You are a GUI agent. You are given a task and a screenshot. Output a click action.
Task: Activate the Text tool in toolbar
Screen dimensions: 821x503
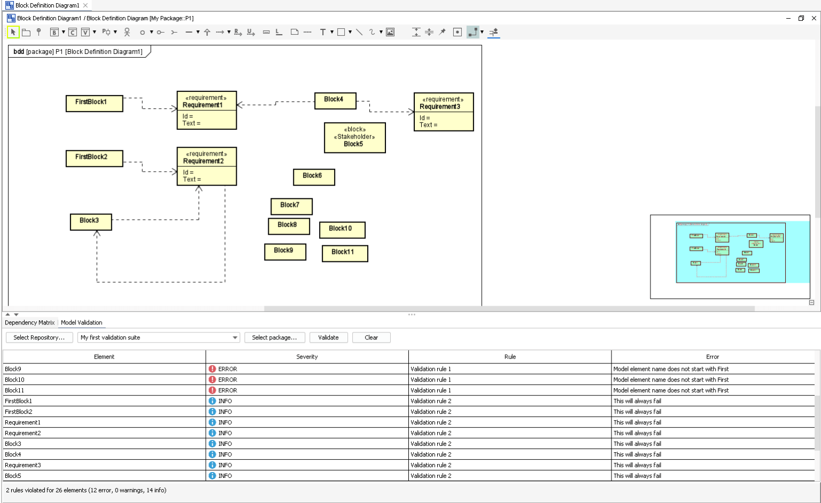pos(323,32)
